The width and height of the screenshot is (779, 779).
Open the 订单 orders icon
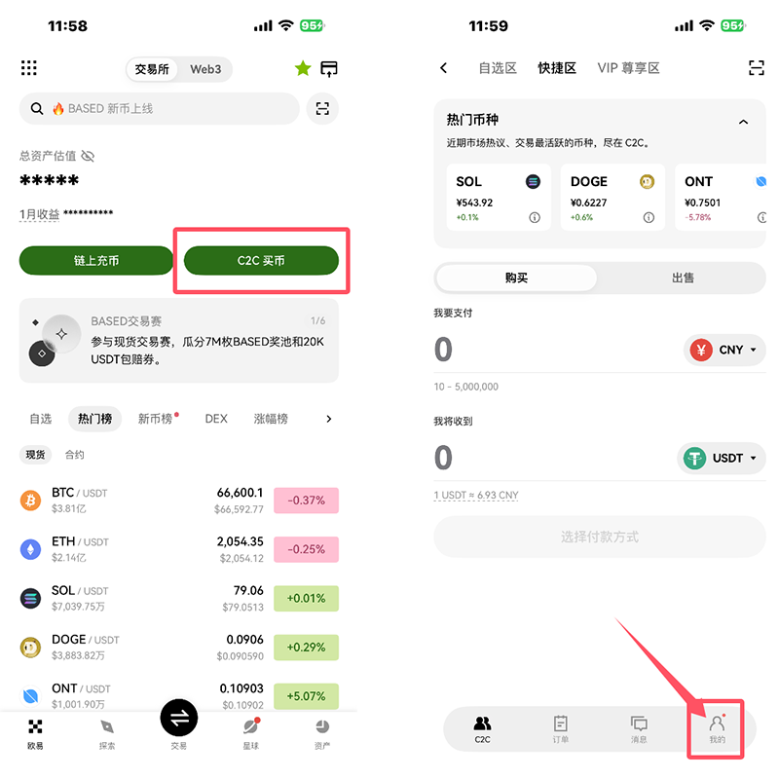coord(561,723)
